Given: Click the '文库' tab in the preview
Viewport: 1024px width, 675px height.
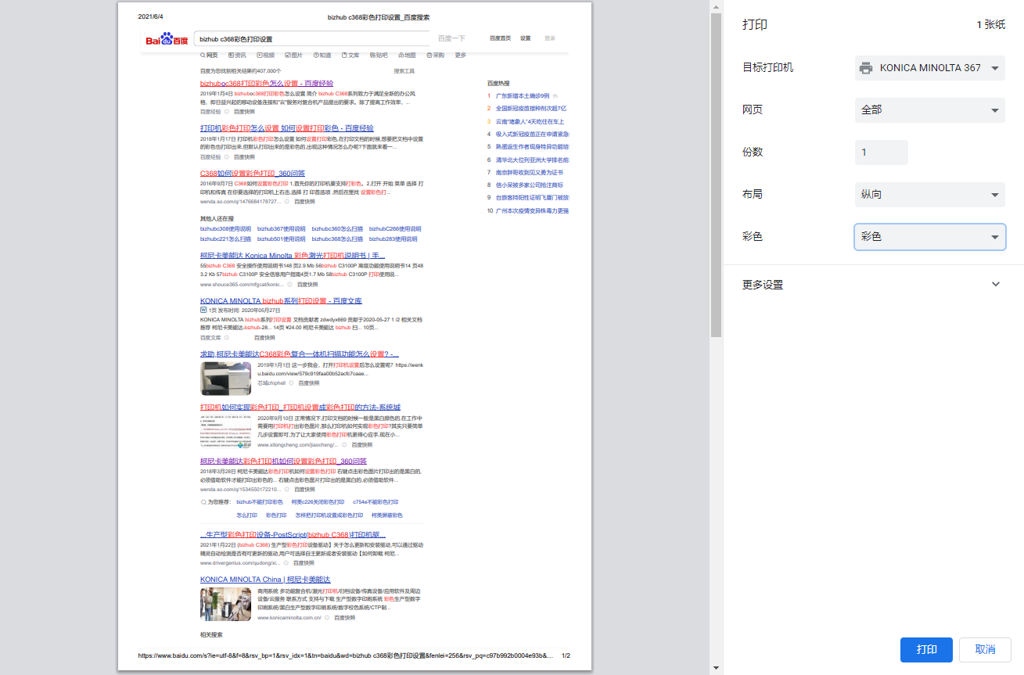Looking at the screenshot, I should pyautogui.click(x=350, y=56).
